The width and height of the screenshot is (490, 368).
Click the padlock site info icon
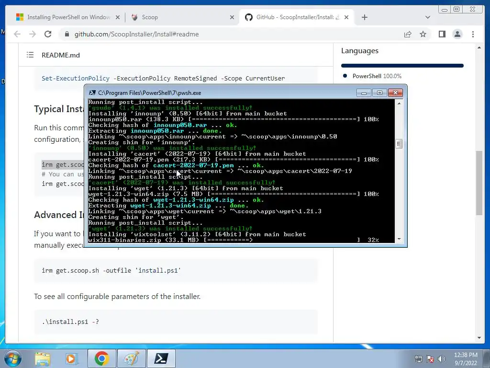tap(67, 34)
